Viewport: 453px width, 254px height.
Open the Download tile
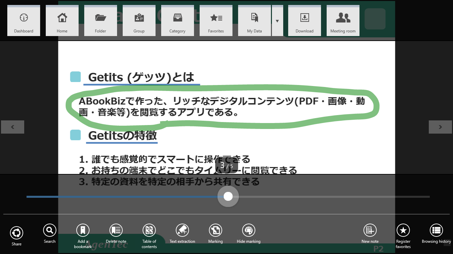point(304,21)
